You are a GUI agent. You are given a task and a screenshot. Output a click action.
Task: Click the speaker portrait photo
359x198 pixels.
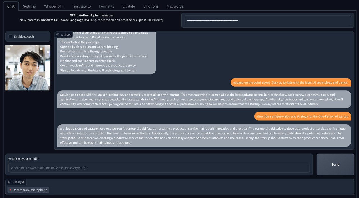[x=28, y=68]
